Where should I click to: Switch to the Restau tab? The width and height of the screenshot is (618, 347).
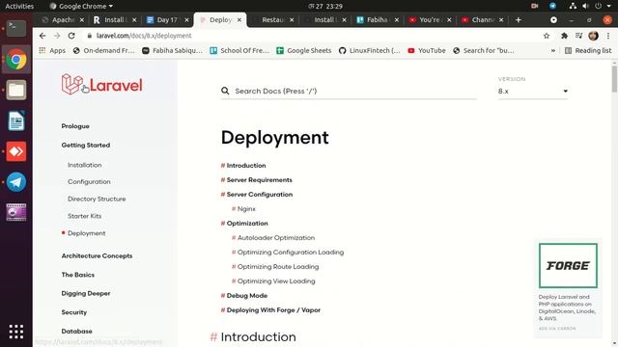pyautogui.click(x=272, y=19)
